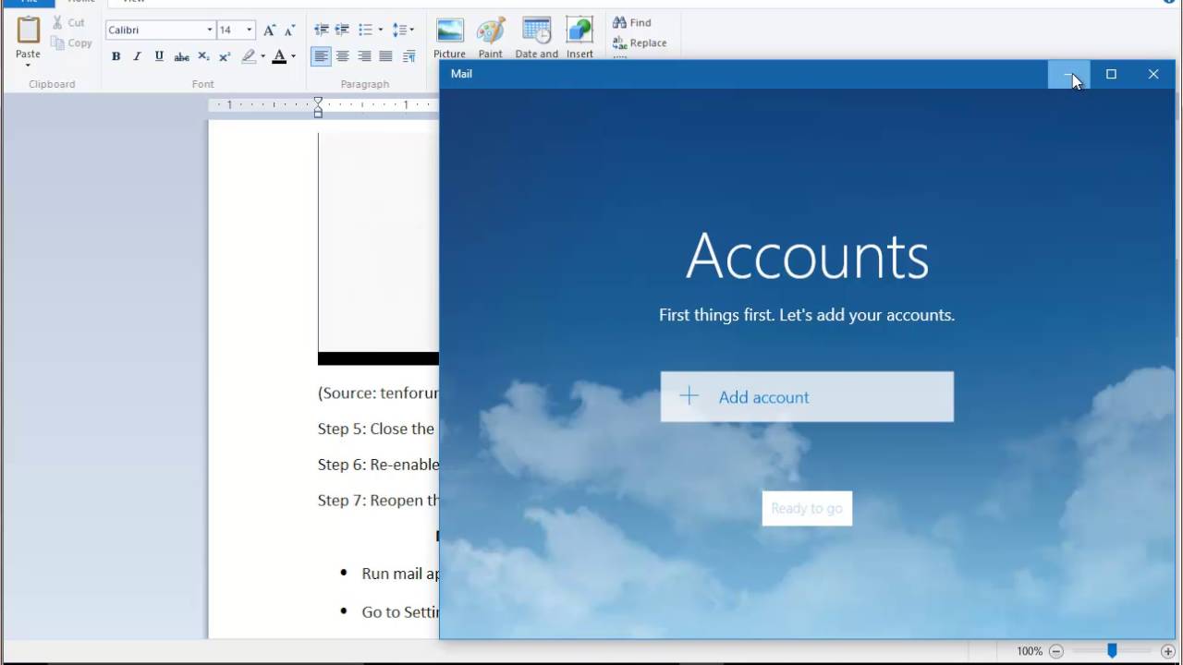This screenshot has width=1183, height=665.
Task: Maximize the Mail window
Action: [x=1111, y=75]
